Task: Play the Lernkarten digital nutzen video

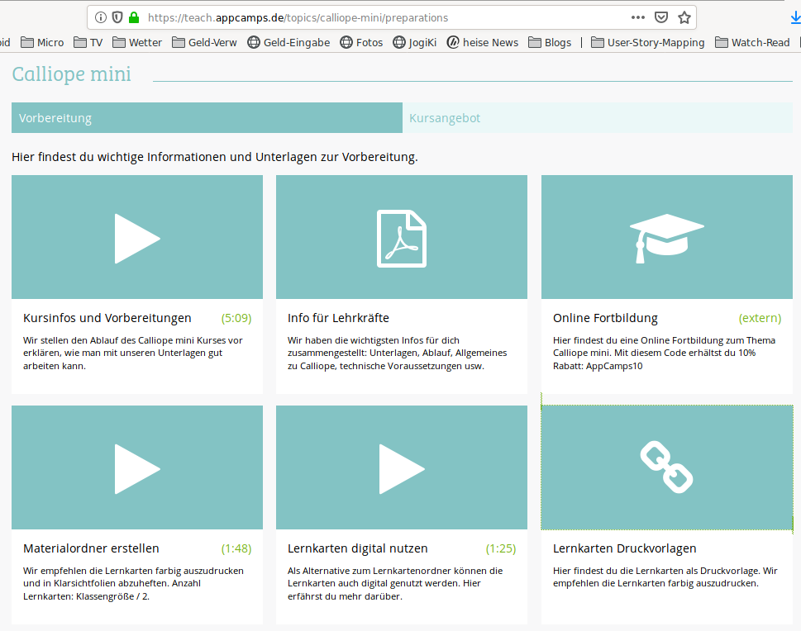Action: [x=402, y=468]
